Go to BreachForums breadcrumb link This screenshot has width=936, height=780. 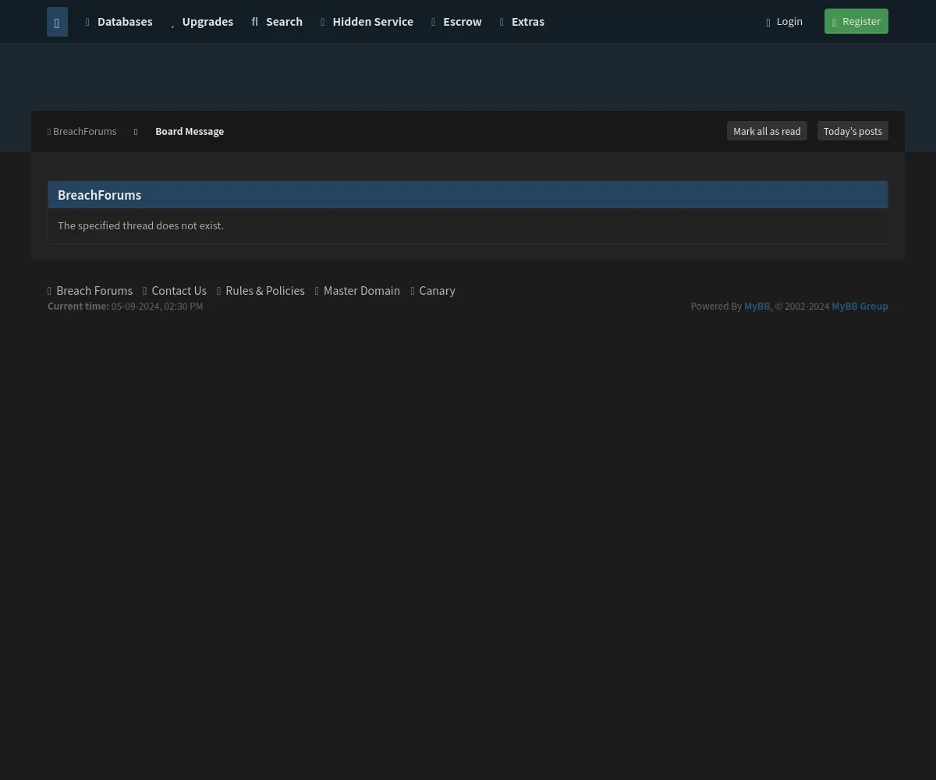(82, 131)
